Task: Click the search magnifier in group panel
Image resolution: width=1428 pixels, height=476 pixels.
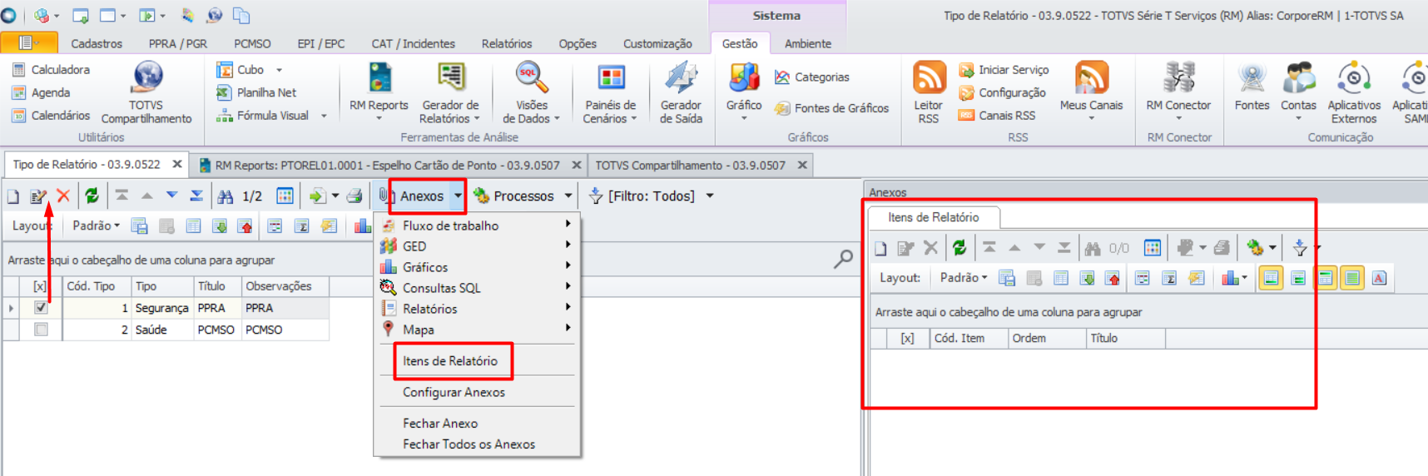Action: click(843, 259)
